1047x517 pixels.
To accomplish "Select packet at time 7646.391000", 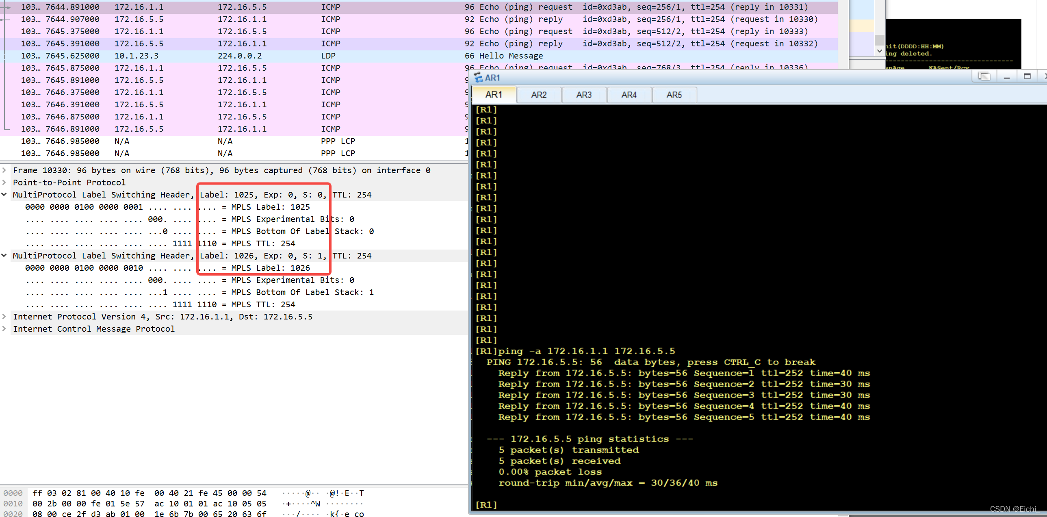I will tap(234, 104).
